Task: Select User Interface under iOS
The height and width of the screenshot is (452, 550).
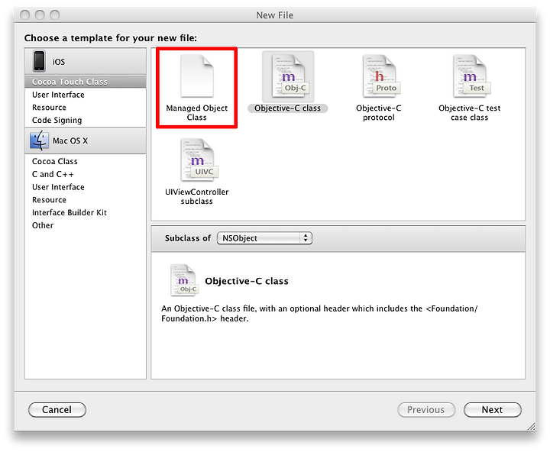Action: pyautogui.click(x=86, y=95)
